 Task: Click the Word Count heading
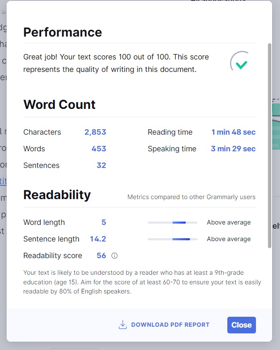pyautogui.click(x=59, y=104)
